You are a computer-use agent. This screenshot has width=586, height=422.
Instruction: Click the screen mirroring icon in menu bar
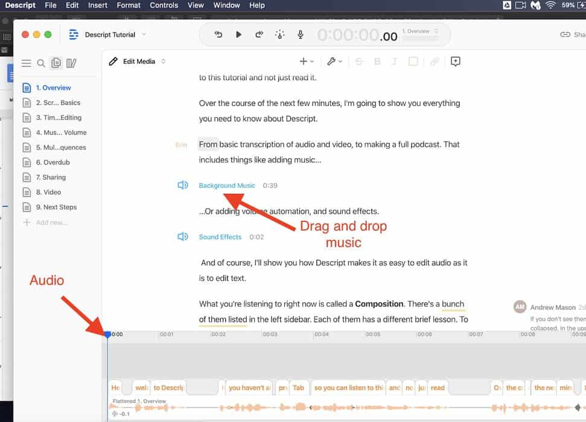coord(521,5)
